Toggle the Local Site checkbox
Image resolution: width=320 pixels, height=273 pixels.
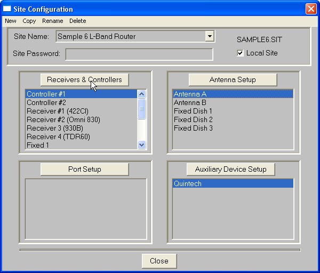241,53
